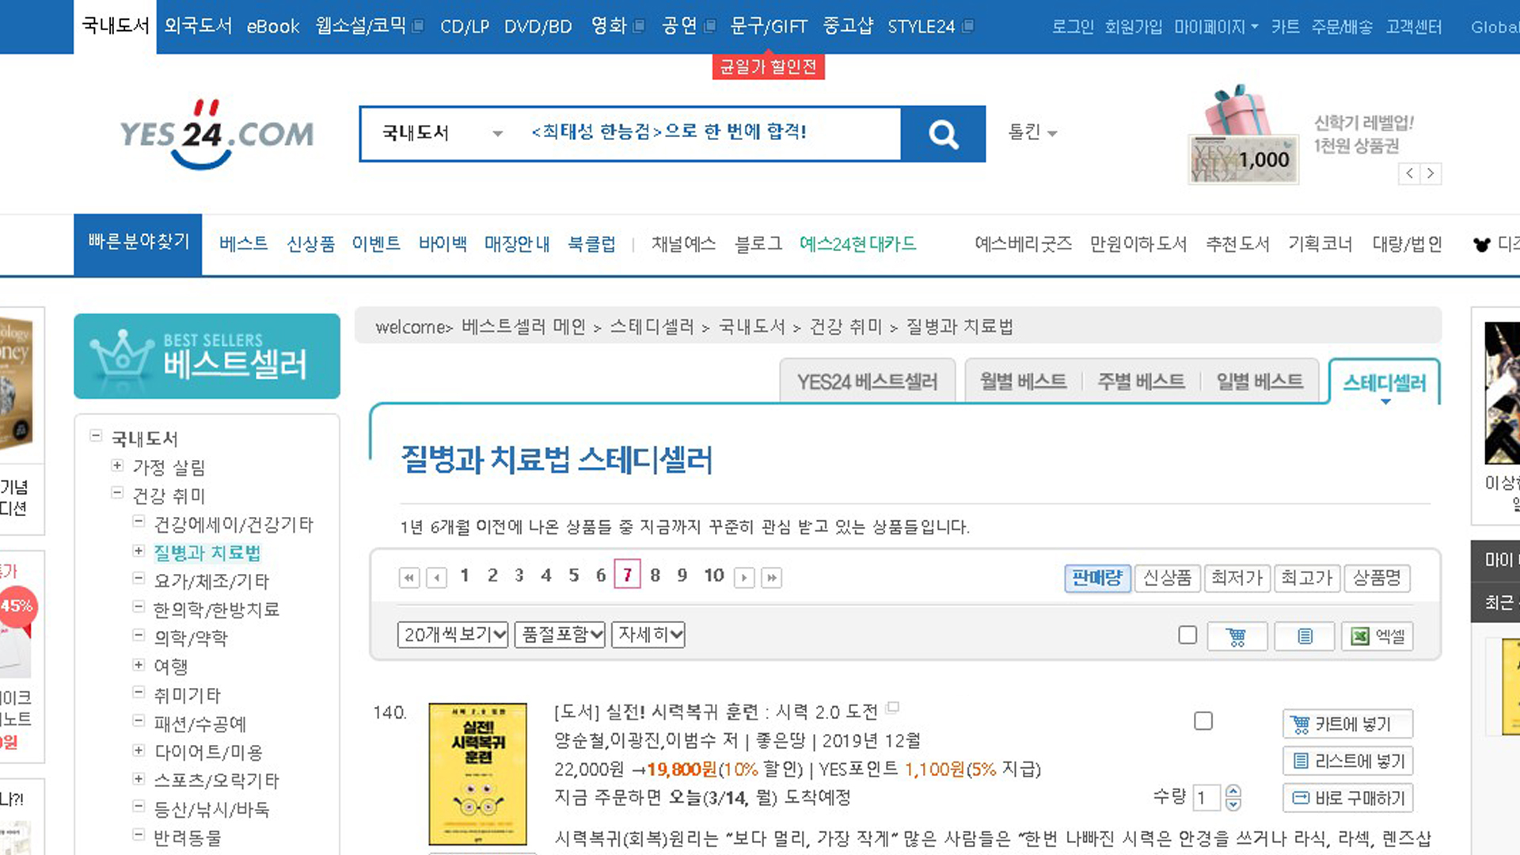
Task: Sort by 상품명
Action: pyautogui.click(x=1377, y=578)
